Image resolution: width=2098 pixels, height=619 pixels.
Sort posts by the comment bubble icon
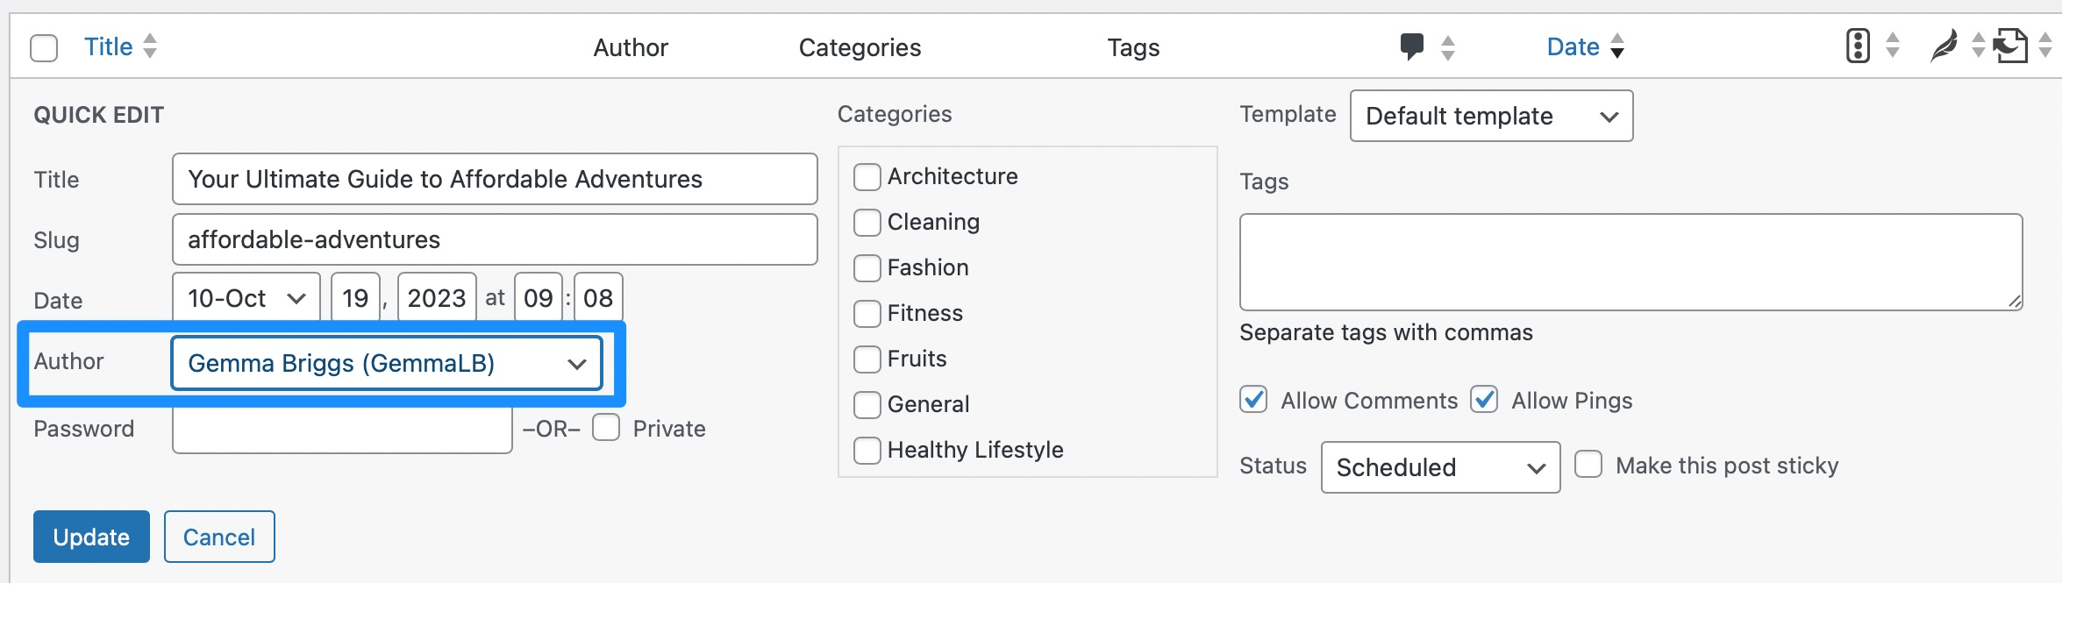point(1413,46)
